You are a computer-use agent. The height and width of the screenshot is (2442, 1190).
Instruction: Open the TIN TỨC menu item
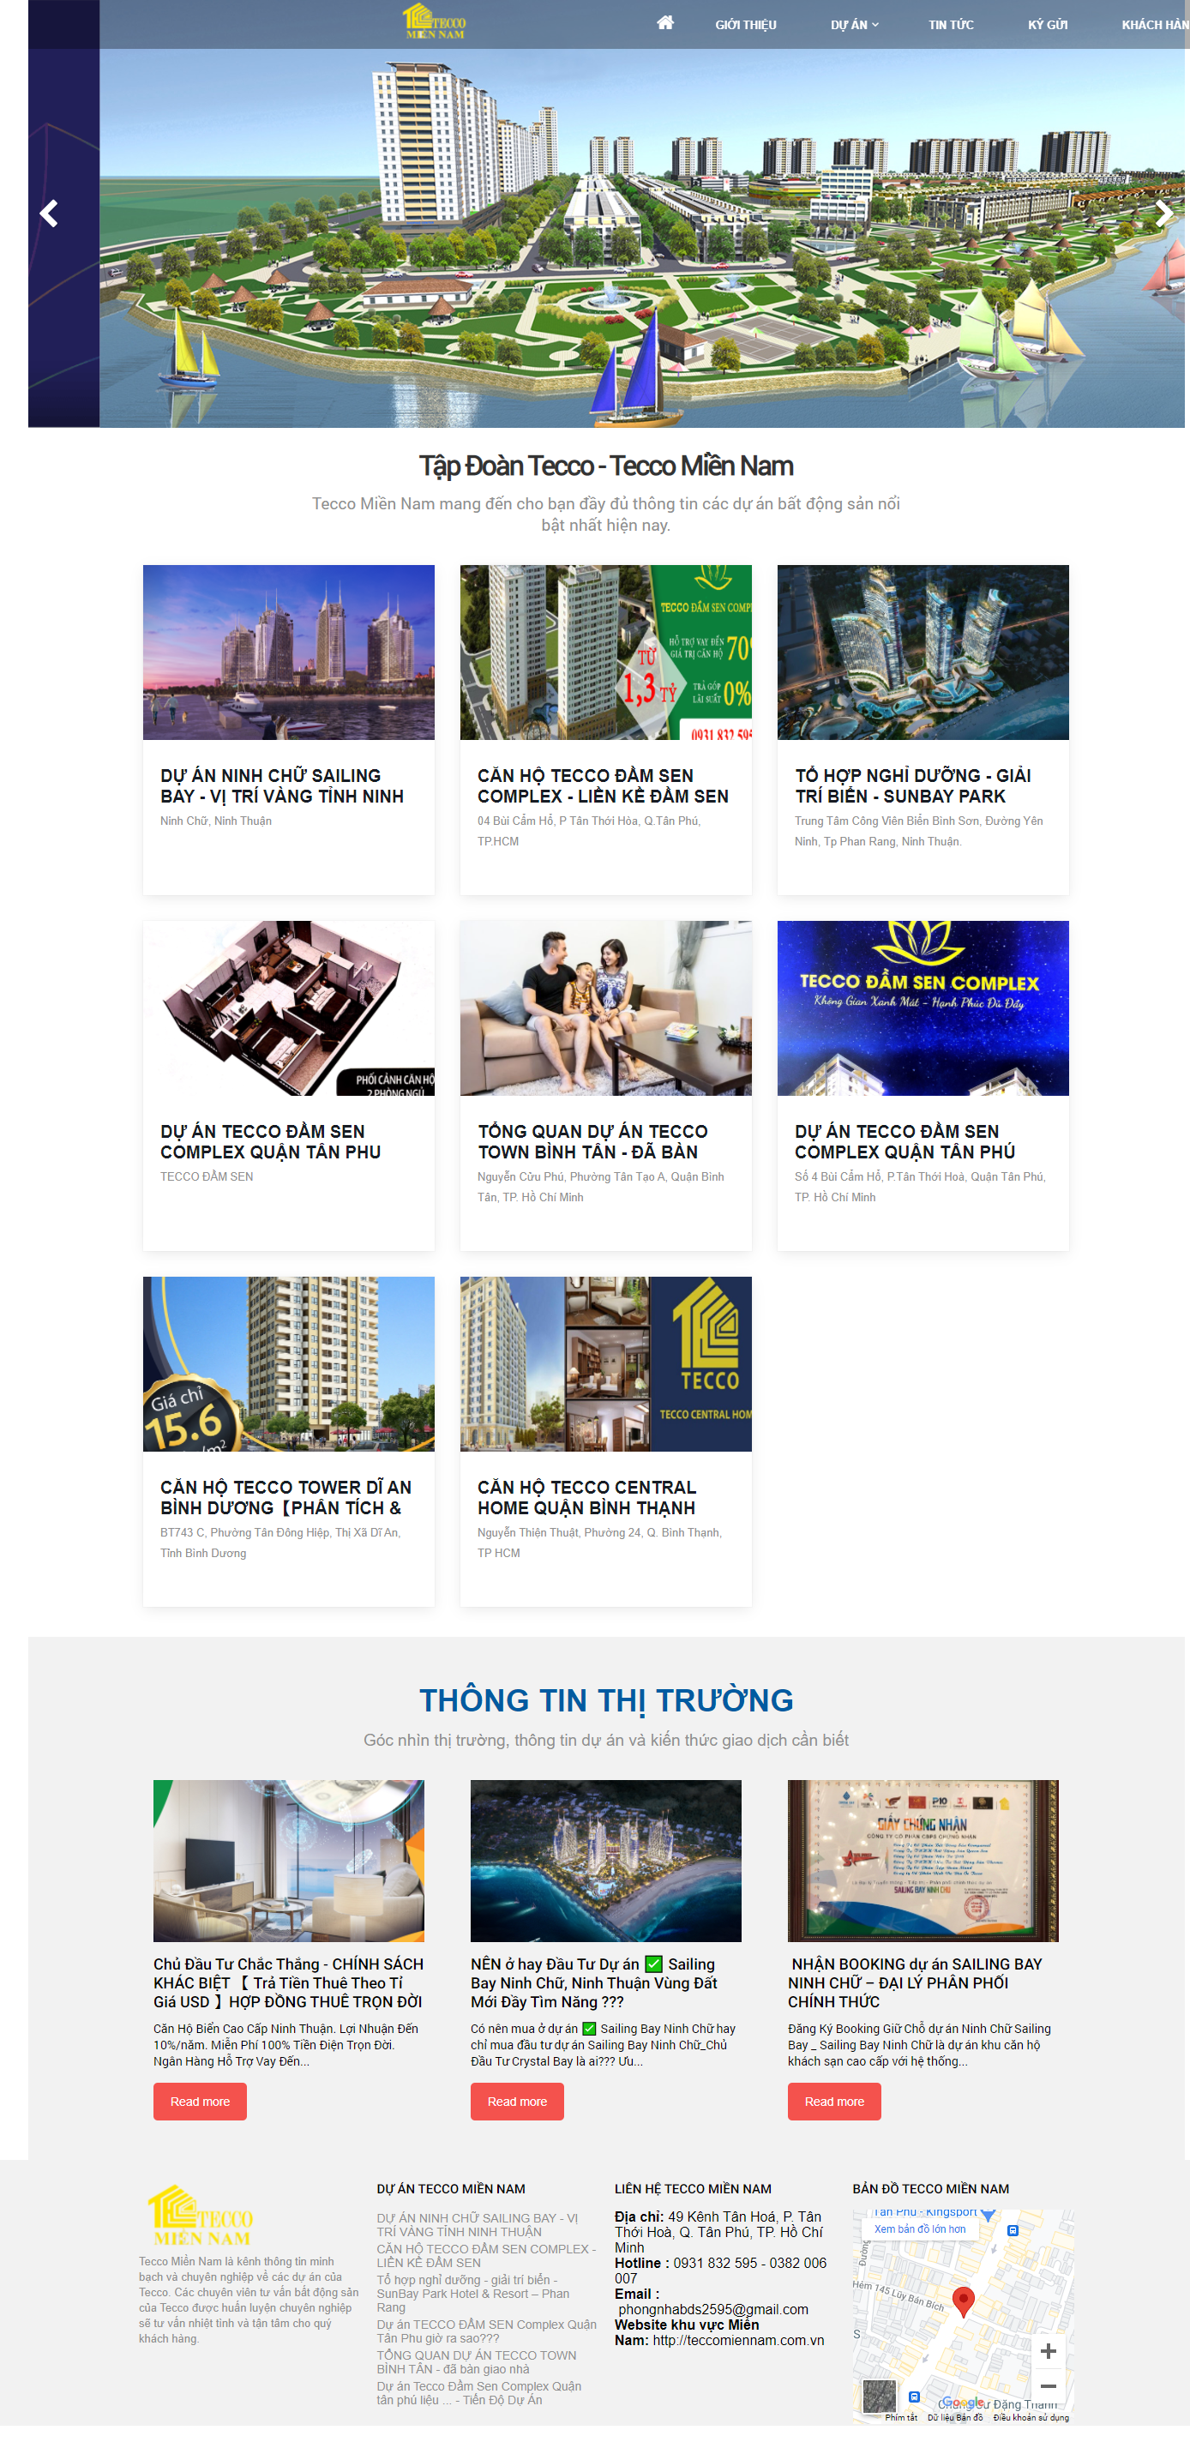[951, 25]
